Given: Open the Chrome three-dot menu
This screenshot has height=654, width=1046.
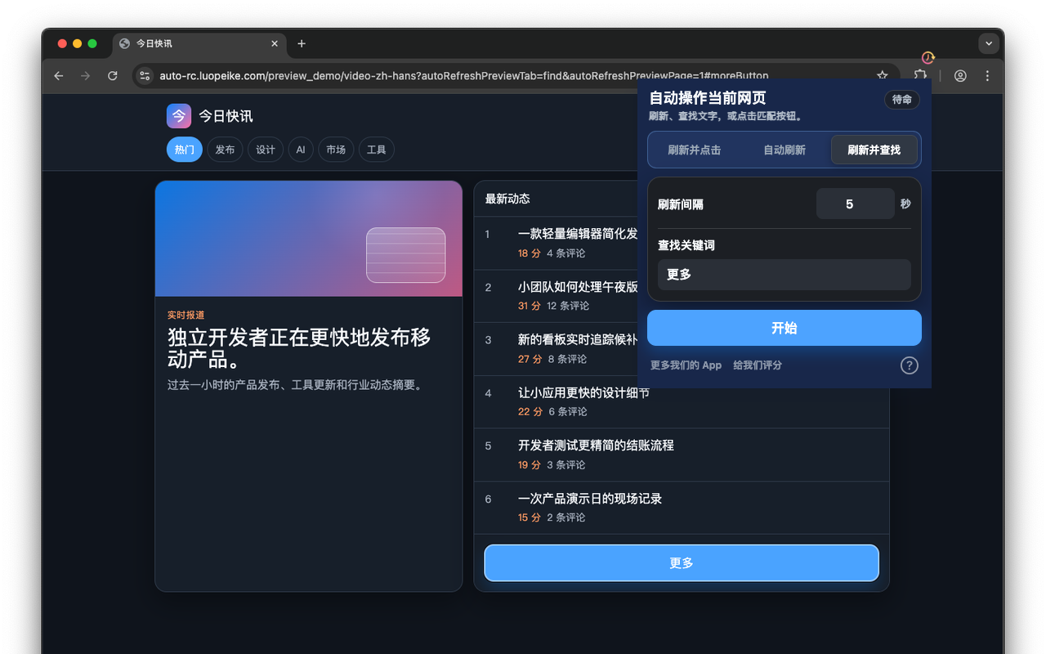Looking at the screenshot, I should pos(987,76).
